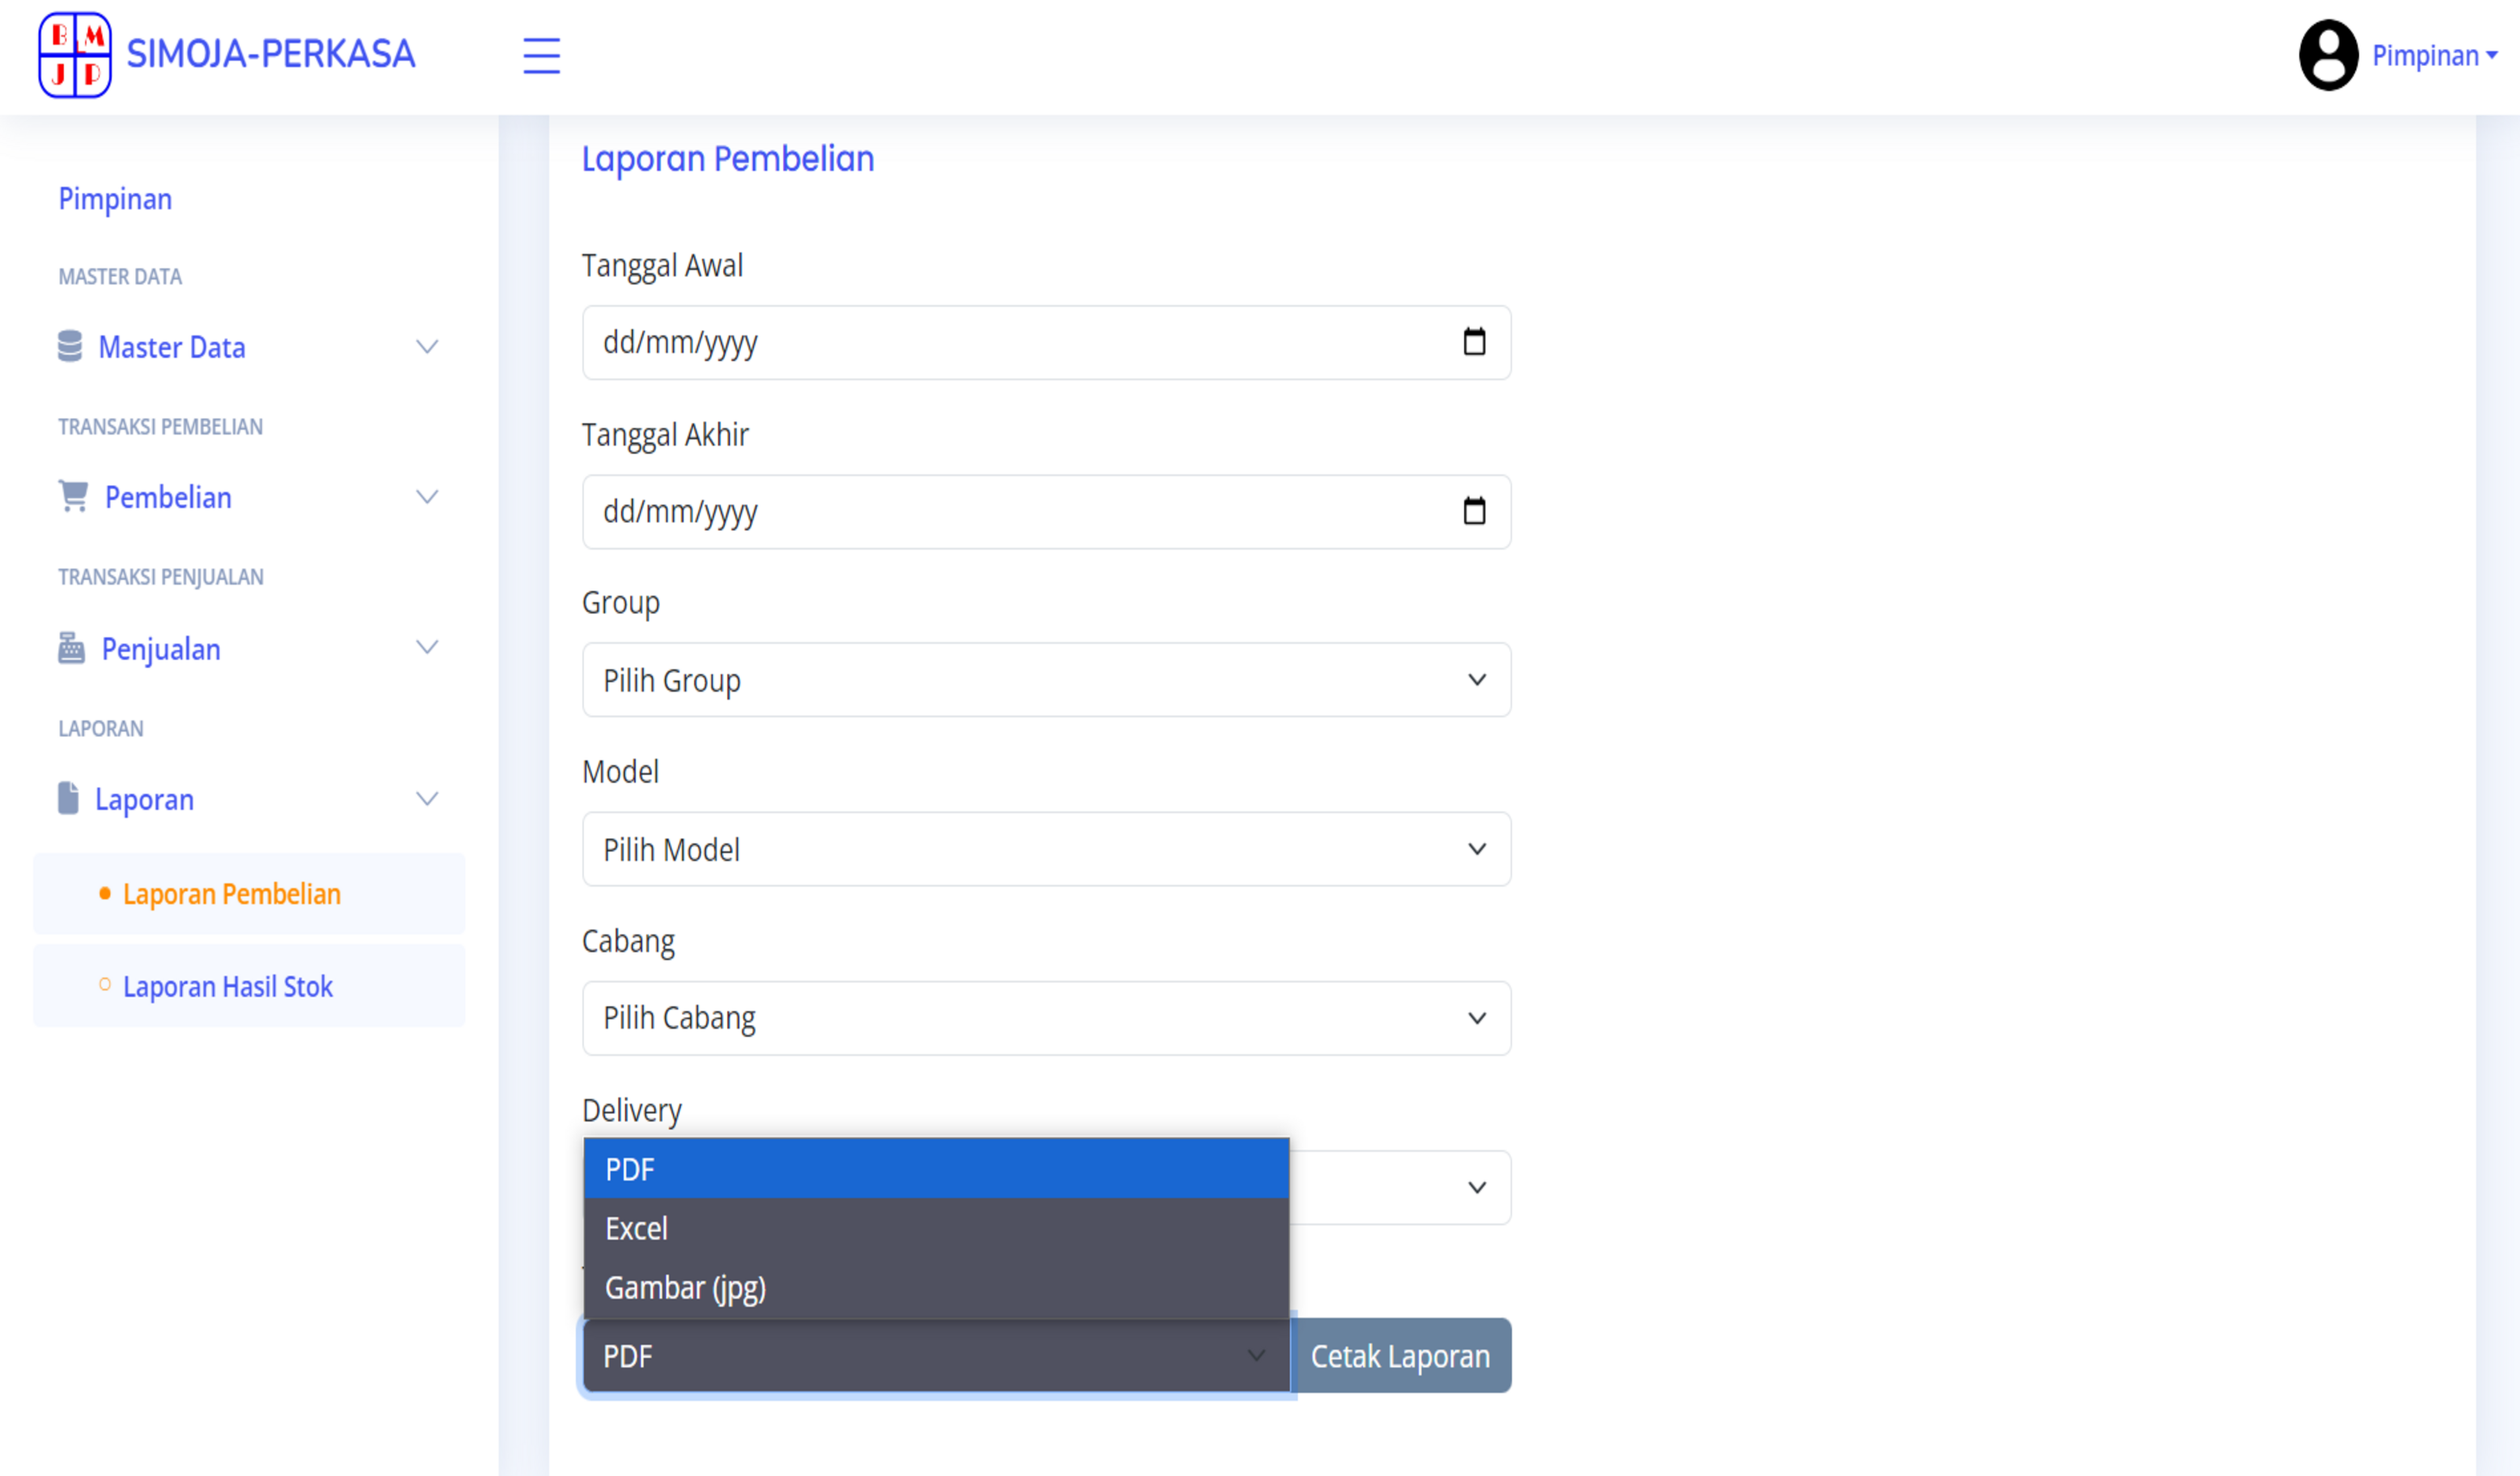Screen dimensions: 2520x1476
Task: Click the SIMOJA-PERKASA logo
Action: pyautogui.click(x=75, y=55)
